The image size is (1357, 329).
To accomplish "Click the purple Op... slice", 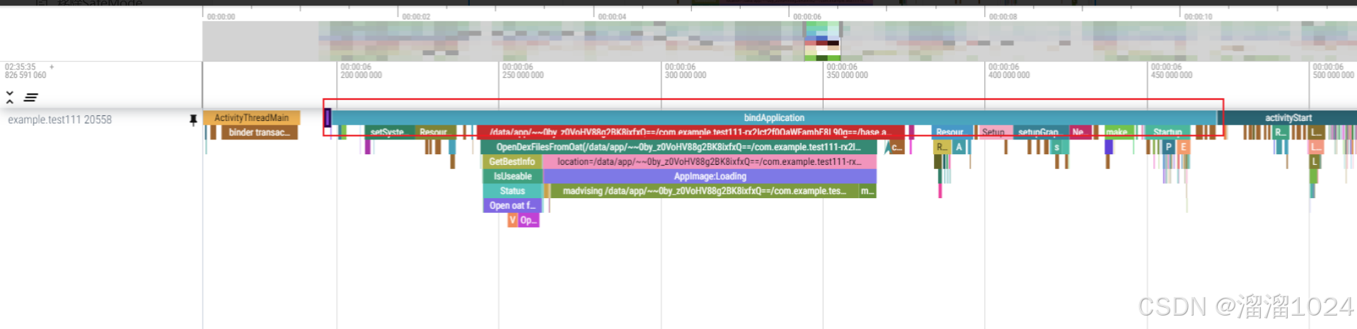I will click(529, 220).
